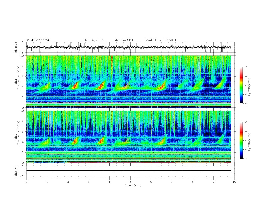Screen dimensions: 264x204
Task: Click time axis tick label "6"
Action: pyautogui.click(x=151, y=182)
